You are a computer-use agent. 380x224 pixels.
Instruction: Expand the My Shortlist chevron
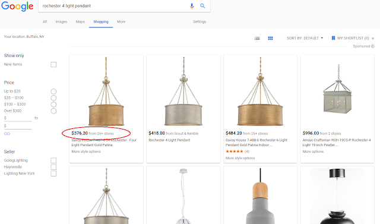click(x=373, y=38)
